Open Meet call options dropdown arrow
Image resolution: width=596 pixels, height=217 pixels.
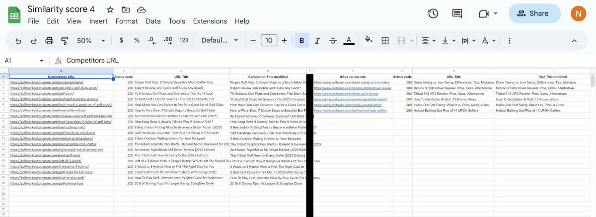coord(496,14)
